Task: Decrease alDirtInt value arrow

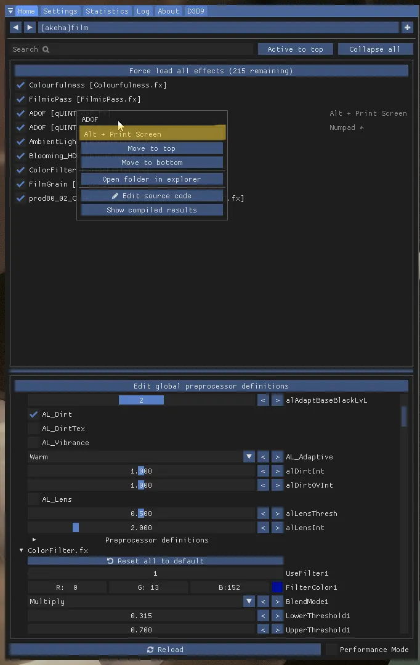Action: coord(263,471)
